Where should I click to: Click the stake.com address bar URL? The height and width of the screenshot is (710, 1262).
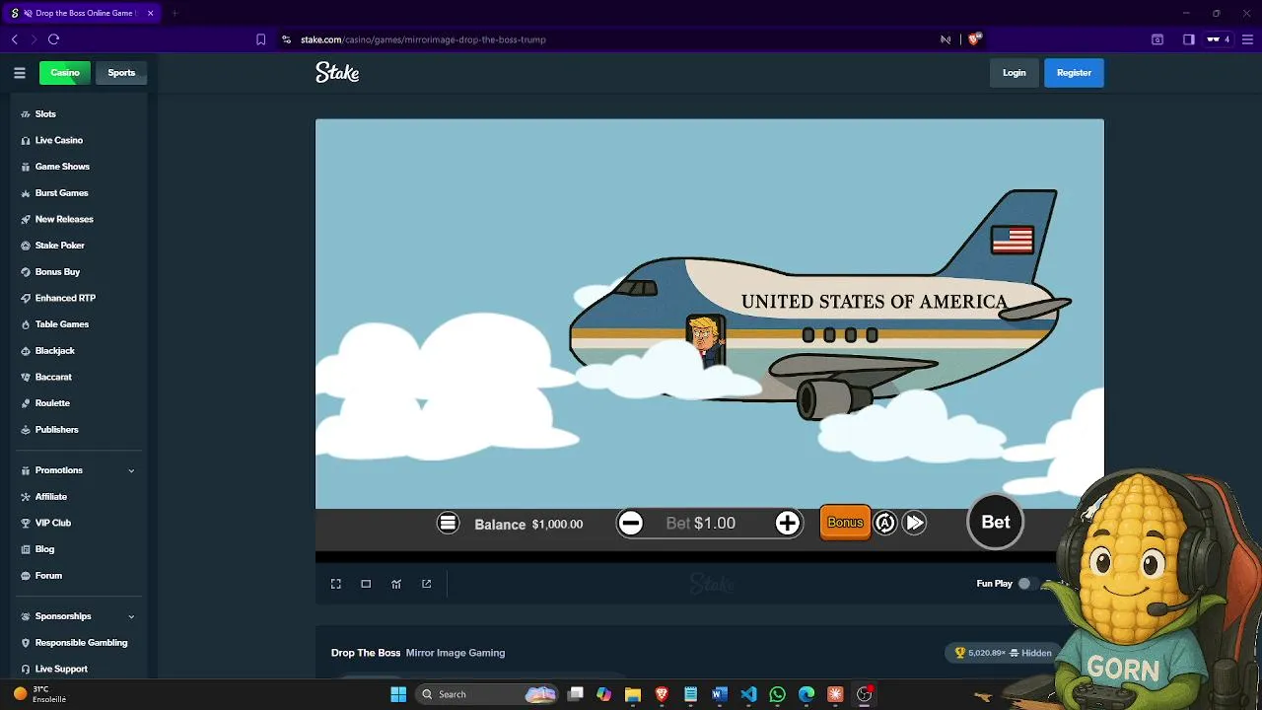coord(423,39)
